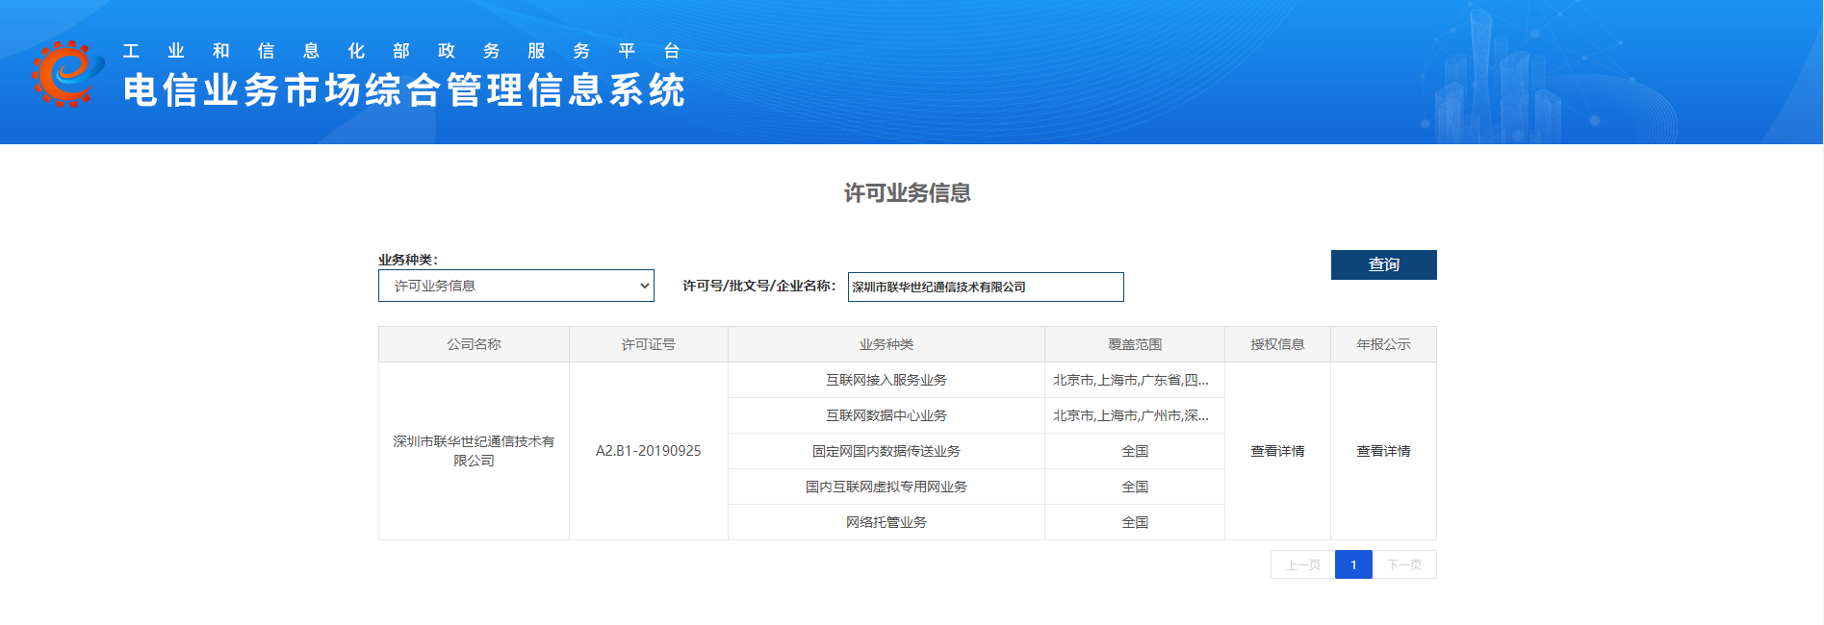The width and height of the screenshot is (1824, 625).
Task: Click the 业务种类: field label
Action: click(x=408, y=260)
